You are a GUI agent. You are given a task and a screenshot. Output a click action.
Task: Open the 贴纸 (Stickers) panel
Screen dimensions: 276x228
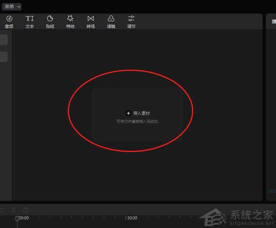click(x=50, y=22)
